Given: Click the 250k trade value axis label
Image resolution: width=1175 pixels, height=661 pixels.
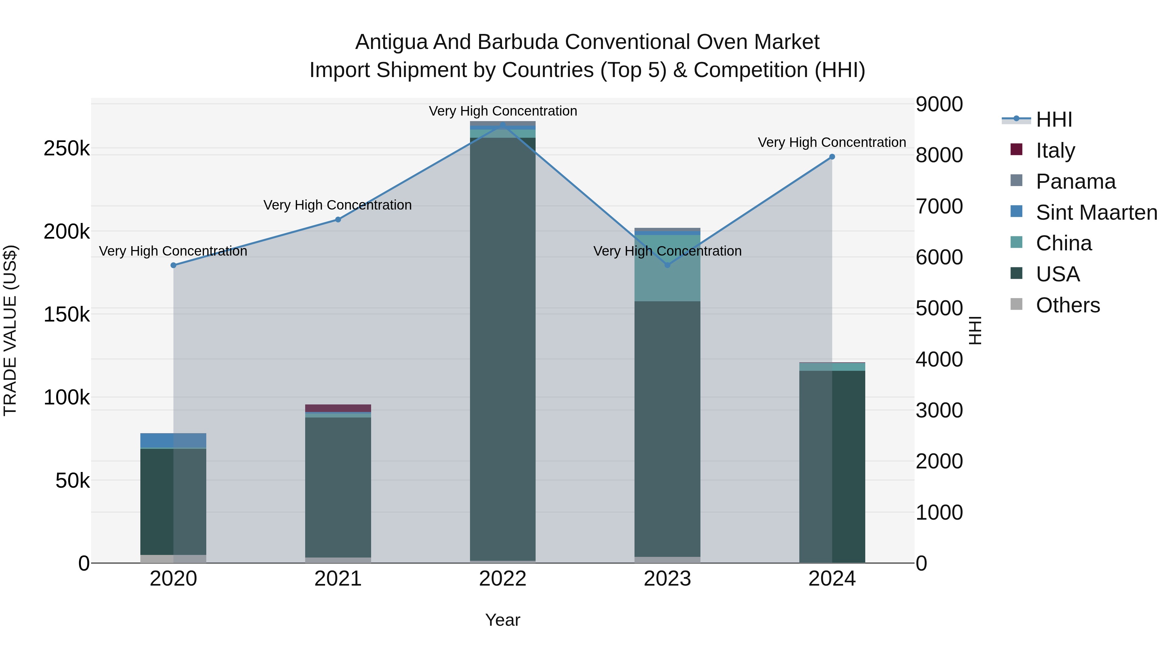Looking at the screenshot, I should (x=67, y=148).
